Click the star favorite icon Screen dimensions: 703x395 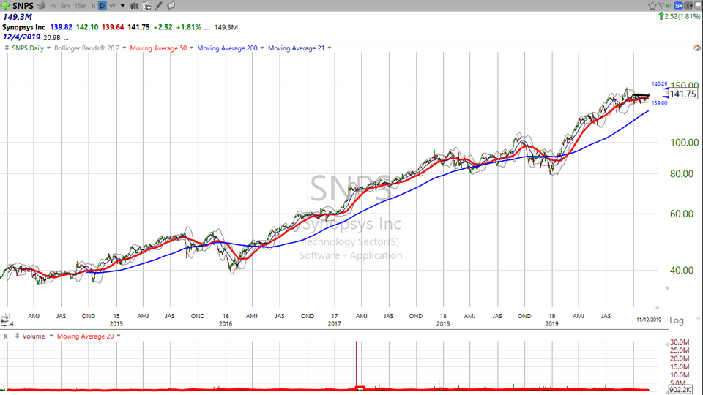[652, 6]
